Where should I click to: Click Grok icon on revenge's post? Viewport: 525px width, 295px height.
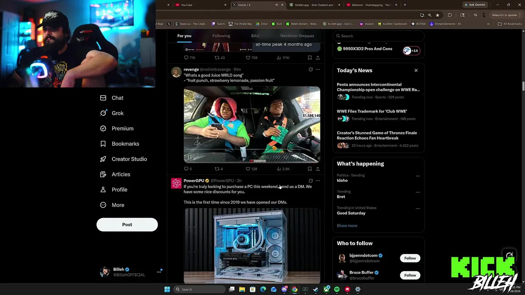click(x=310, y=70)
